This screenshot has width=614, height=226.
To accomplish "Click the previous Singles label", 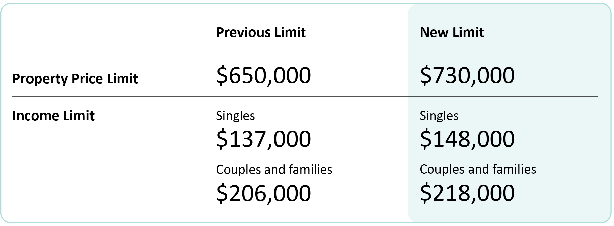I will [x=235, y=116].
